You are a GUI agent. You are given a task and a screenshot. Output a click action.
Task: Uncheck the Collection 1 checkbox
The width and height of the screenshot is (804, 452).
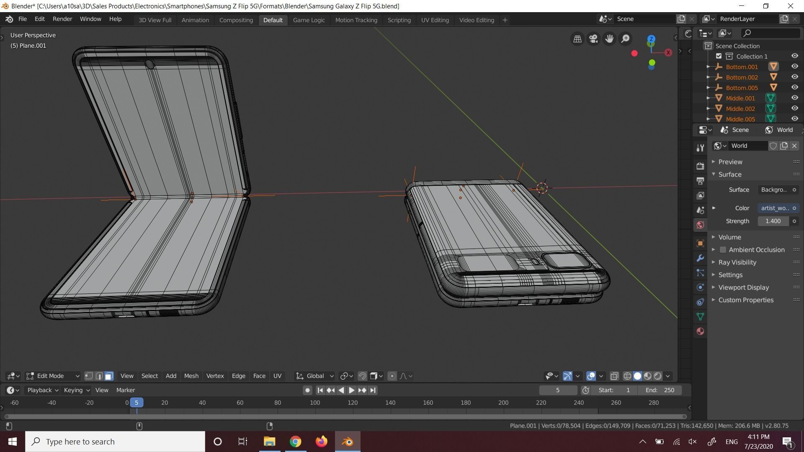[719, 56]
